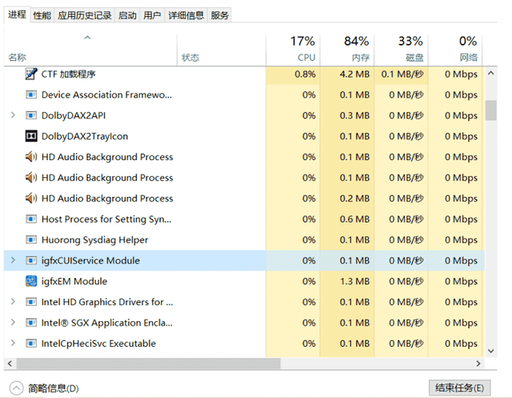Toggle sort order via arrow above 名称
Image resolution: width=512 pixels, height=398 pixels.
pyautogui.click(x=87, y=38)
